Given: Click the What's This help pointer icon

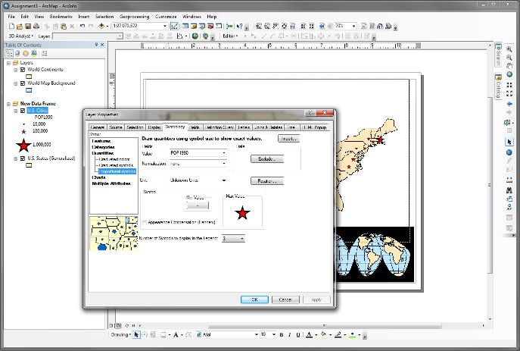Looking at the screenshot, I should 239,26.
